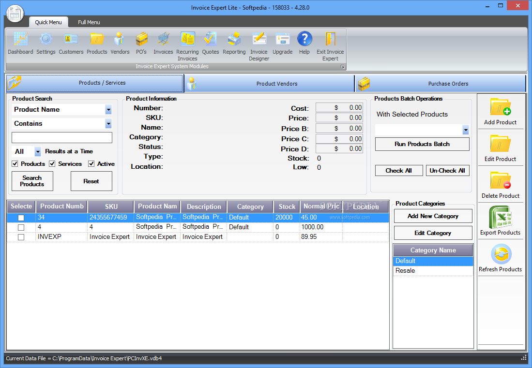This screenshot has width=532, height=368.
Task: Click the application orb menu button
Action: [15, 14]
